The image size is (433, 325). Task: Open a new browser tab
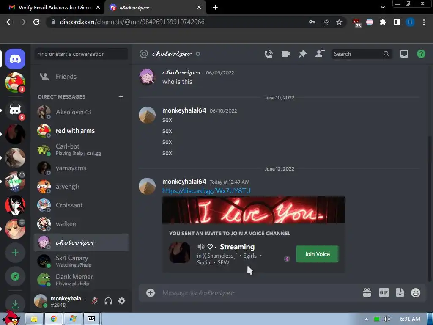click(x=215, y=8)
